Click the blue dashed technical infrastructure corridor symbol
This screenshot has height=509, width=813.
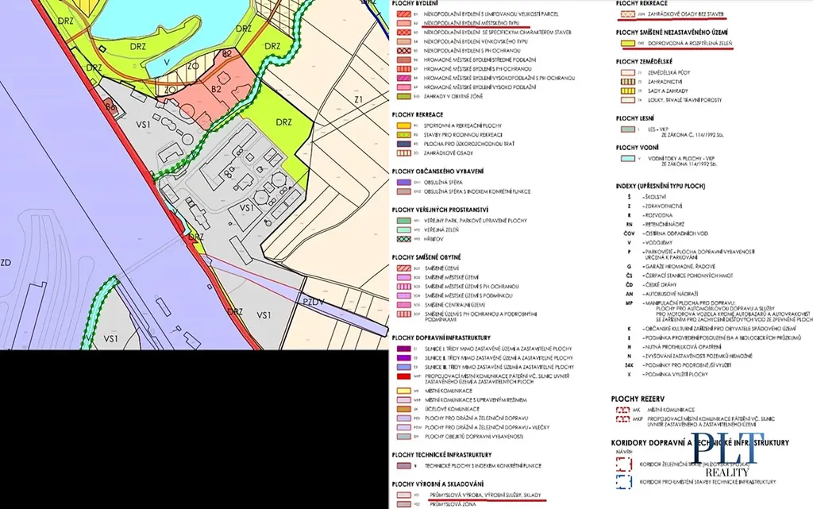622,483
